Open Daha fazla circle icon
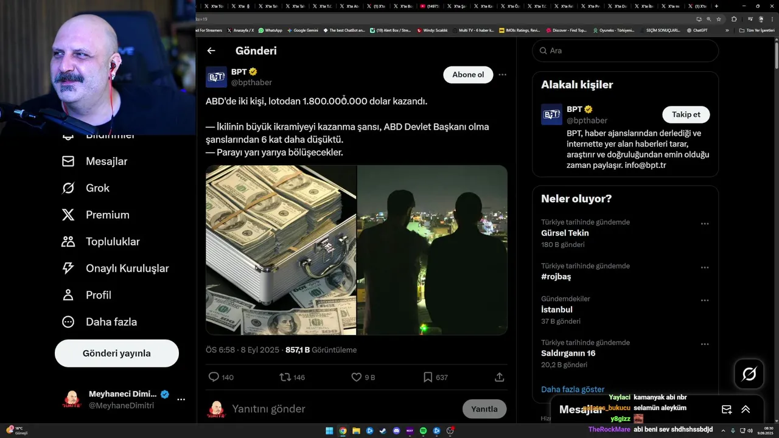The image size is (779, 438). [68, 322]
